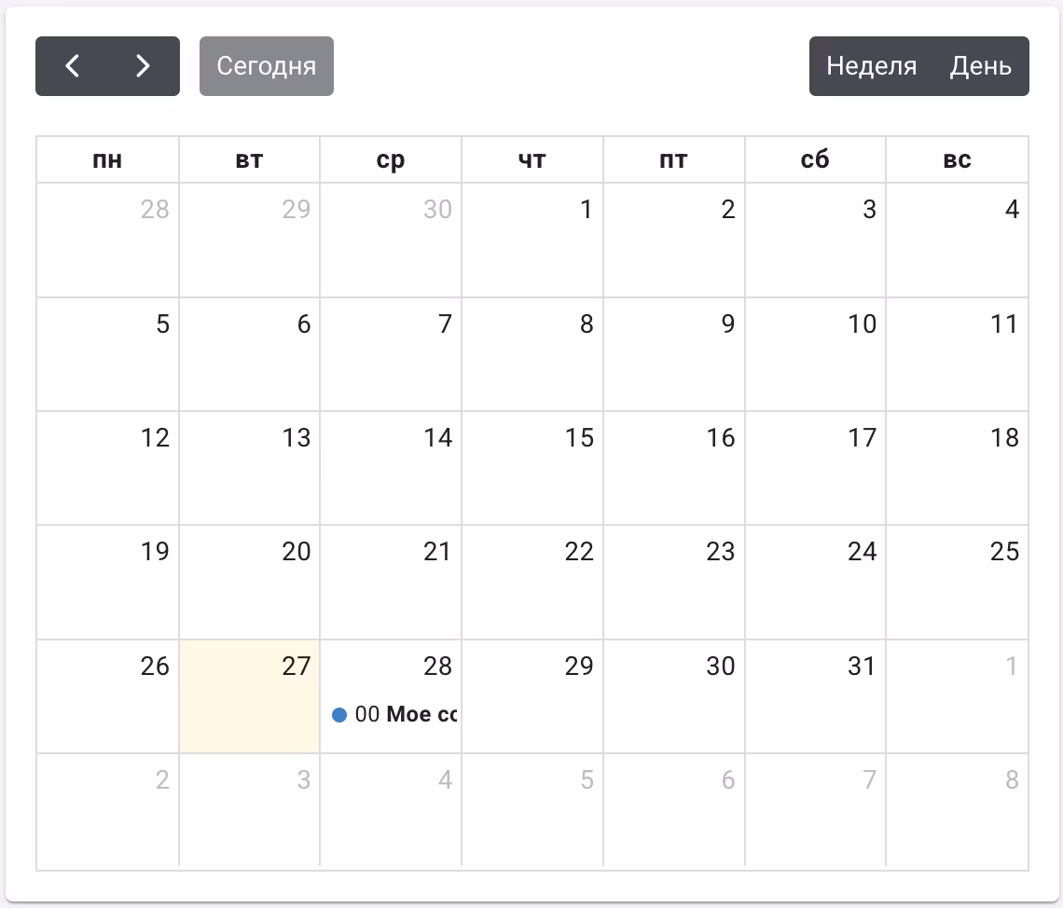Click the blue event dot on day 28
Screen dimensions: 1063x908
tap(339, 715)
